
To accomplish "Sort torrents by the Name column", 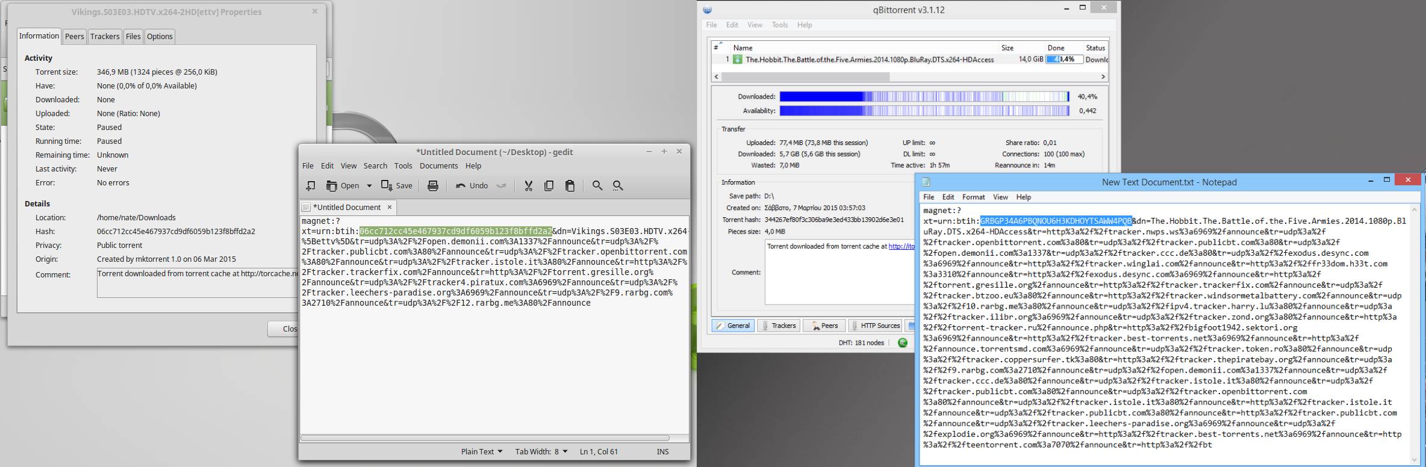I will click(x=864, y=48).
